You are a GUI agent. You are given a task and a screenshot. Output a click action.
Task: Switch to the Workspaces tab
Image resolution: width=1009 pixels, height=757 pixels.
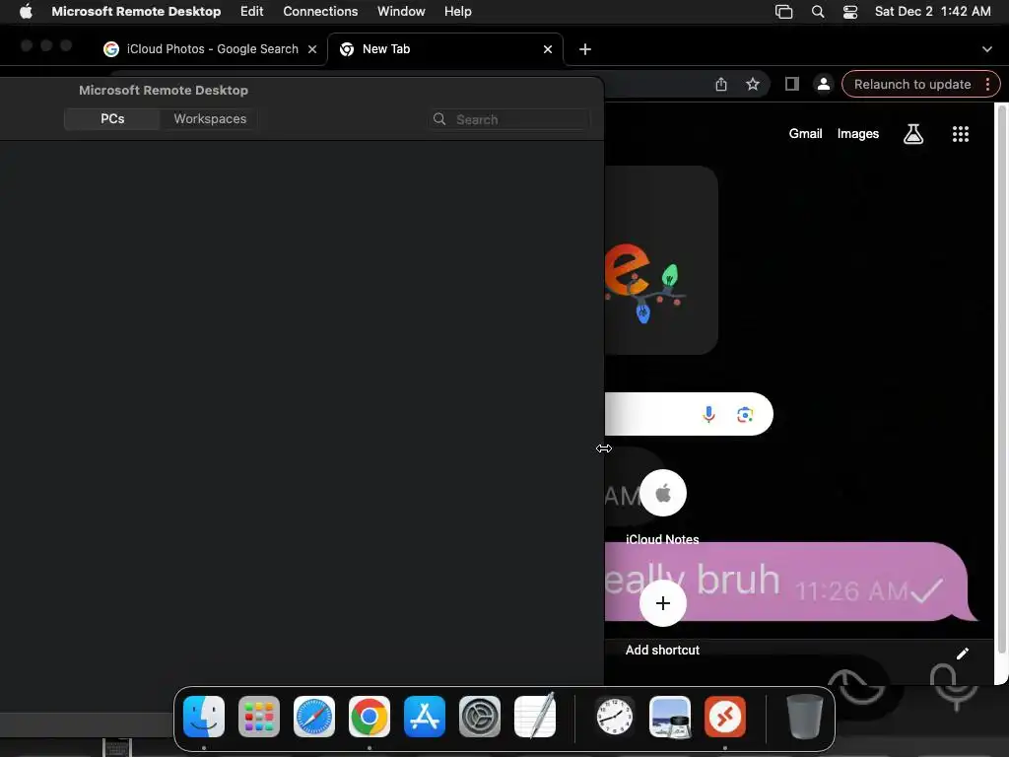[210, 119]
